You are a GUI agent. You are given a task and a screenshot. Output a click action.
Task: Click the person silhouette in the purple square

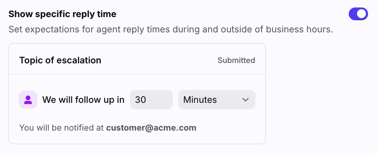[x=28, y=100]
